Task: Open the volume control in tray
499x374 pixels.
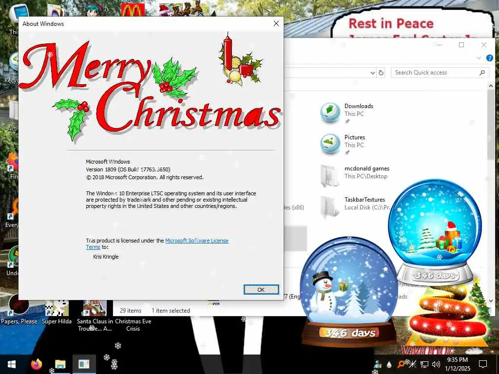Action: [x=436, y=364]
